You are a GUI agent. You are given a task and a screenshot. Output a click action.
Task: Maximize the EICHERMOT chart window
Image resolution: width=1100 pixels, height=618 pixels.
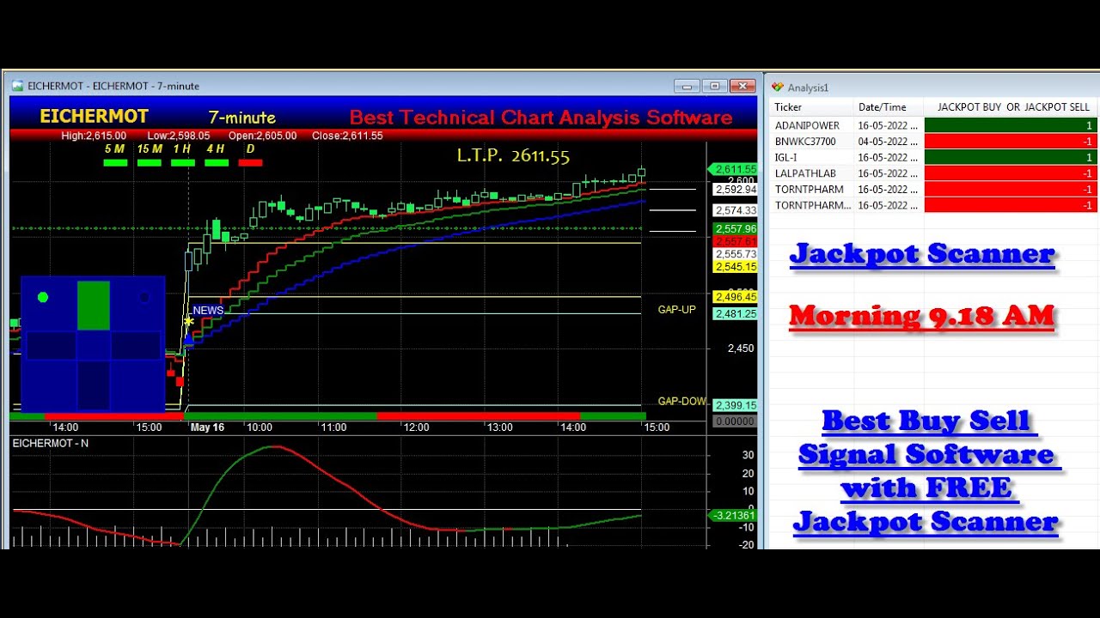pyautogui.click(x=714, y=86)
